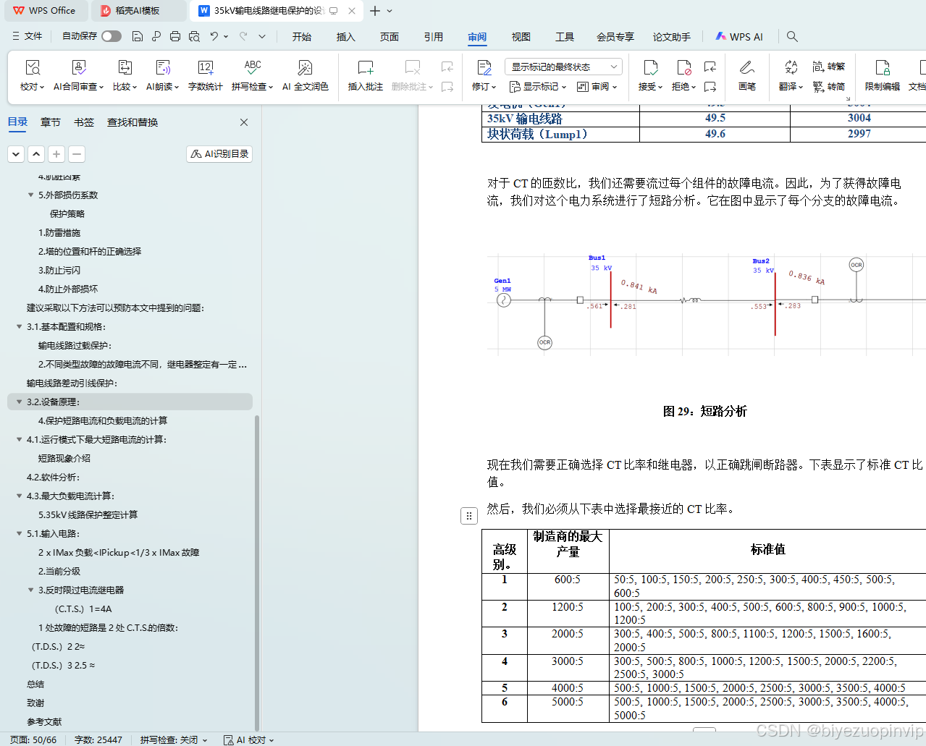Undo last action

click(214, 36)
